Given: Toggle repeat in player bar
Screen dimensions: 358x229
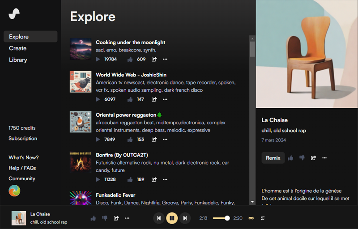Looking at the screenshot, I should coord(263,218).
